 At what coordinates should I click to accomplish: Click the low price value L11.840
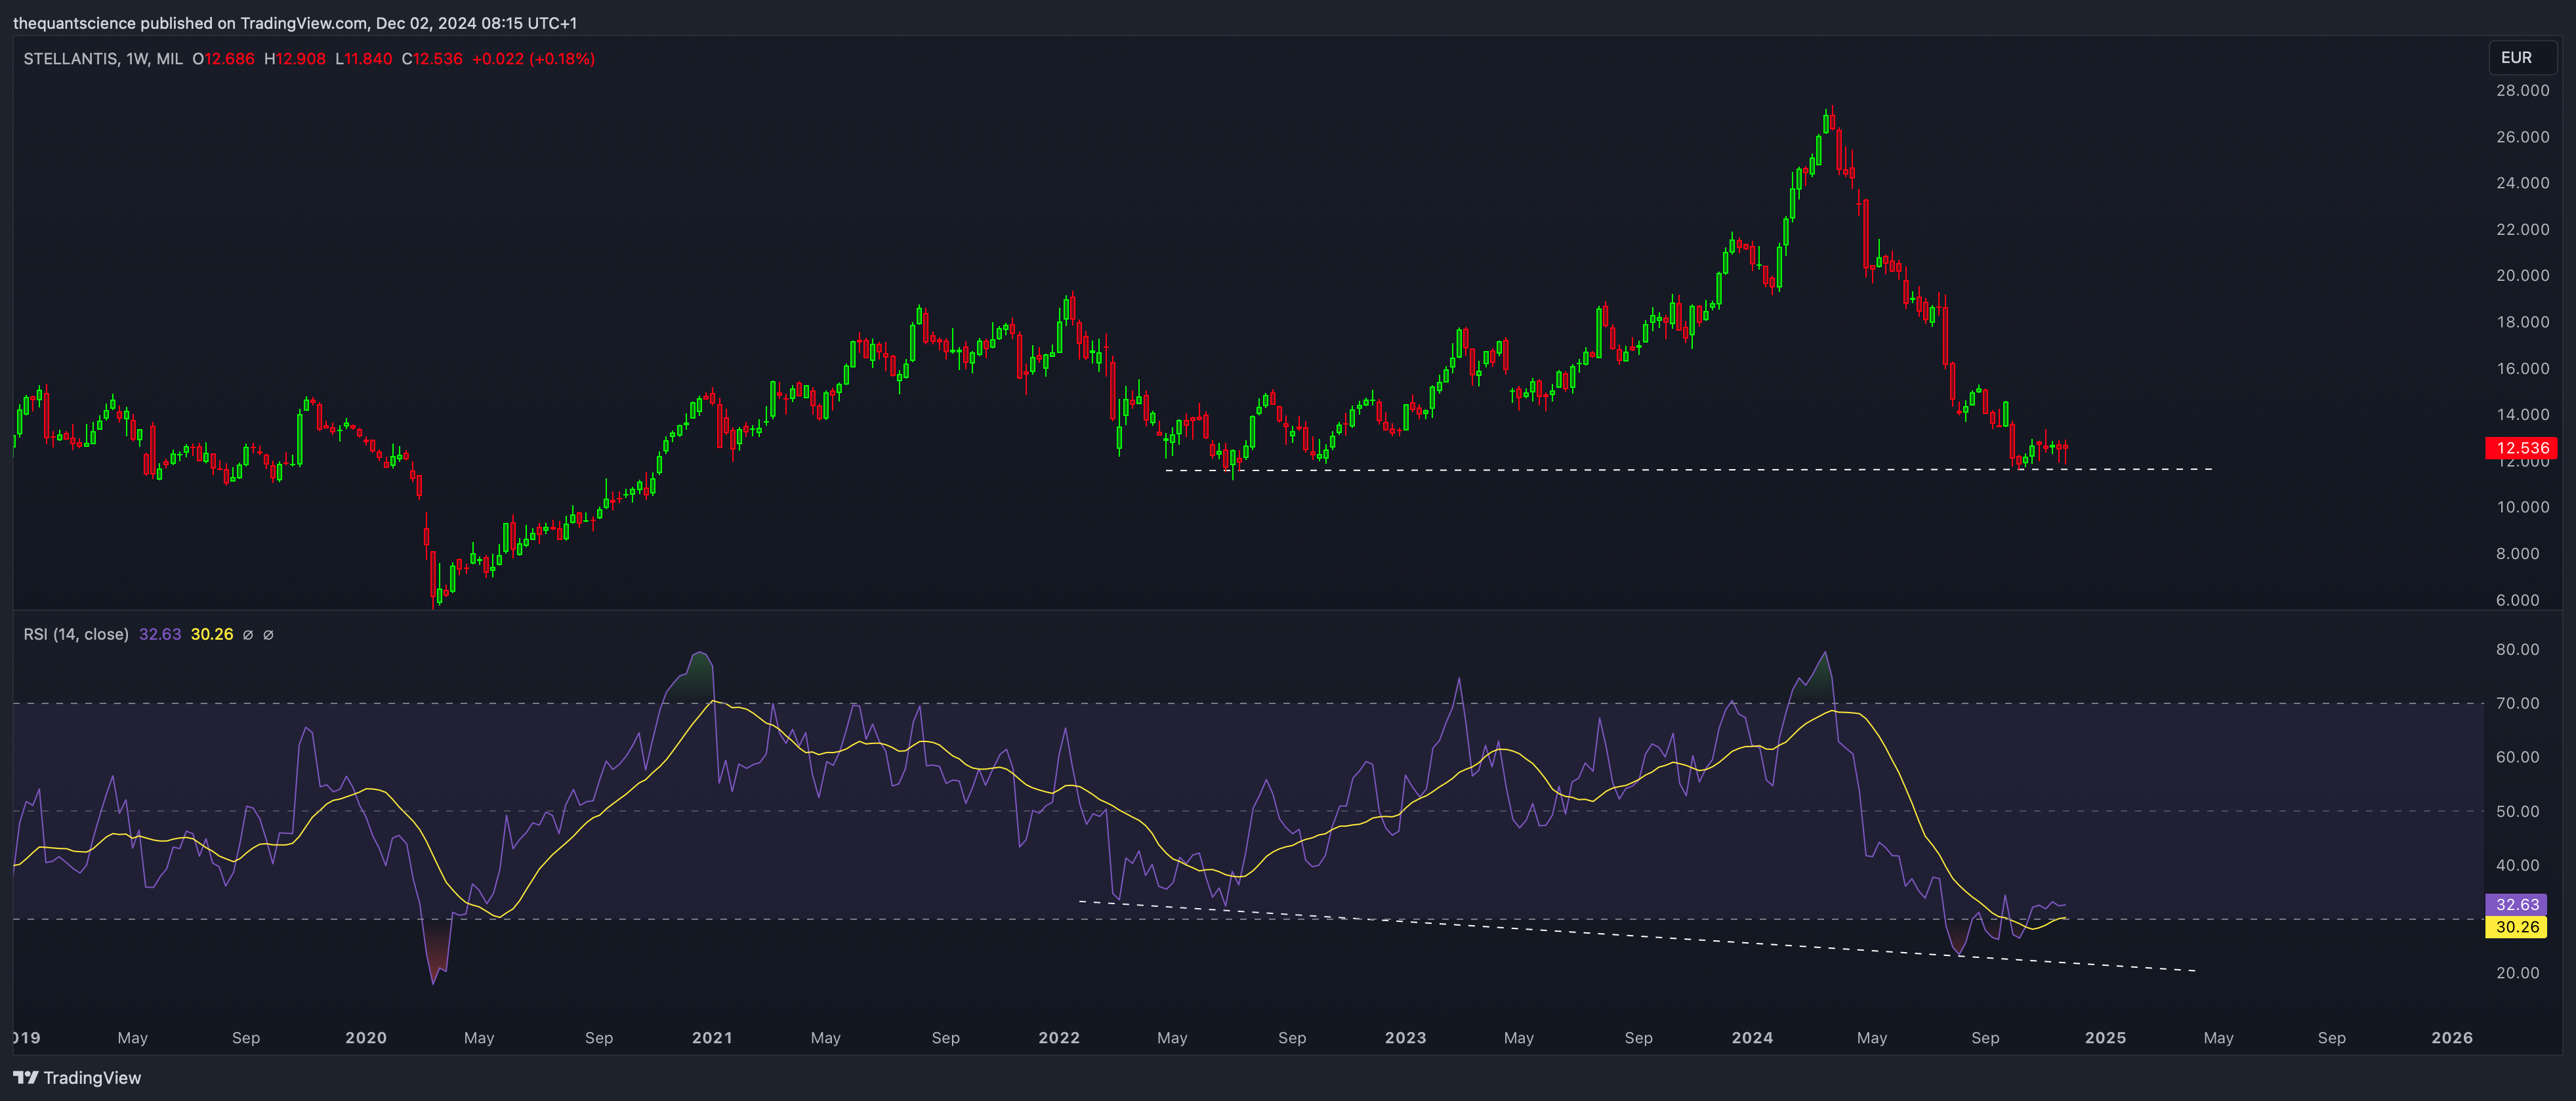coord(363,59)
